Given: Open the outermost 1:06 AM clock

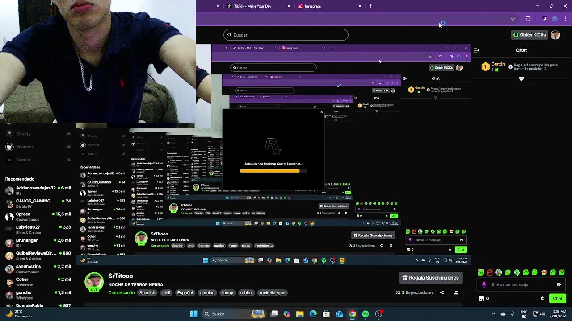Looking at the screenshot, I should click(559, 314).
